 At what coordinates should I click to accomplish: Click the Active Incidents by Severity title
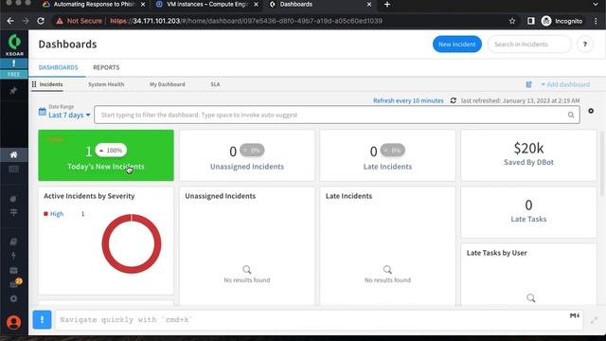click(x=89, y=196)
